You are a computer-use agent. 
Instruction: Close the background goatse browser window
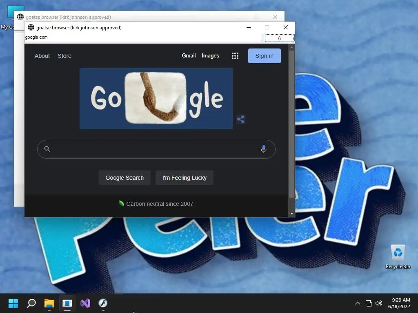[275, 17]
